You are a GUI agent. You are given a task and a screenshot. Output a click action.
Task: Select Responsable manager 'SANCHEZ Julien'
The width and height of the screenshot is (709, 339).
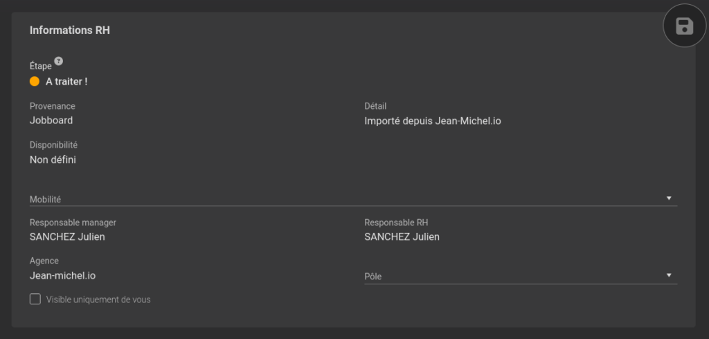(x=67, y=236)
